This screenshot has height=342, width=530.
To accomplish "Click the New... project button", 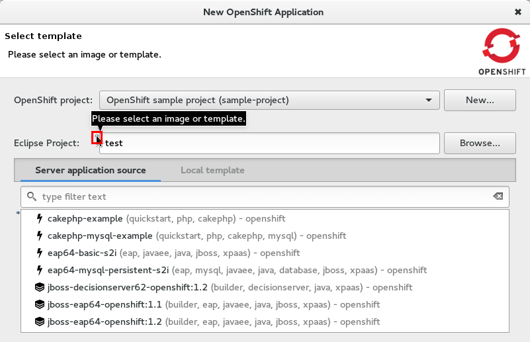I will click(x=480, y=101).
